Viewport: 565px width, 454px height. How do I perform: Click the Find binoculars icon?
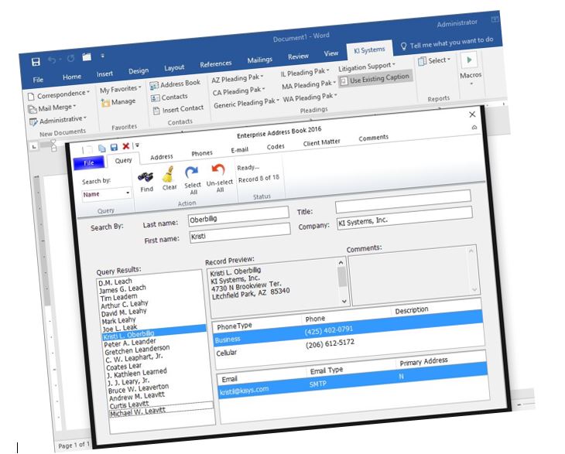click(x=146, y=177)
